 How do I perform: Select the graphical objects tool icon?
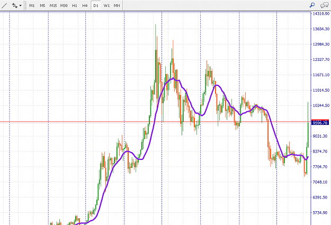[x=15, y=5]
